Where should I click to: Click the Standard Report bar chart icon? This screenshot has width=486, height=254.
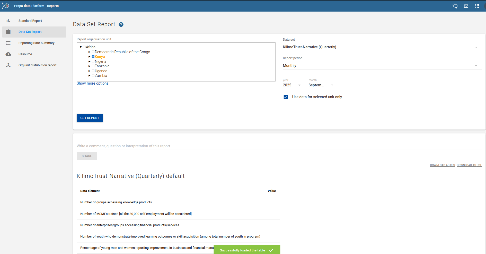click(8, 21)
